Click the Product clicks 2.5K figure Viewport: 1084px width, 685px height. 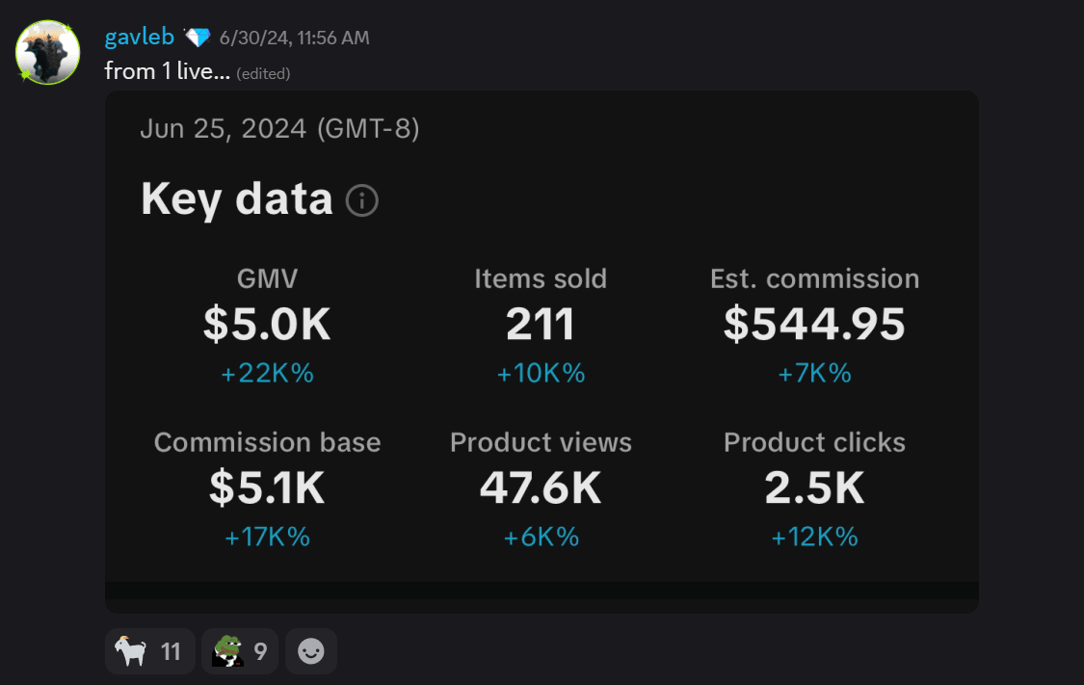[814, 488]
